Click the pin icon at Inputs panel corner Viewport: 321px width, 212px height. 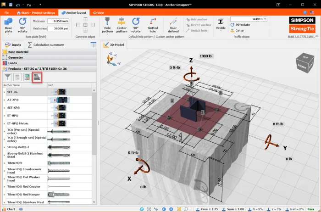(94, 45)
